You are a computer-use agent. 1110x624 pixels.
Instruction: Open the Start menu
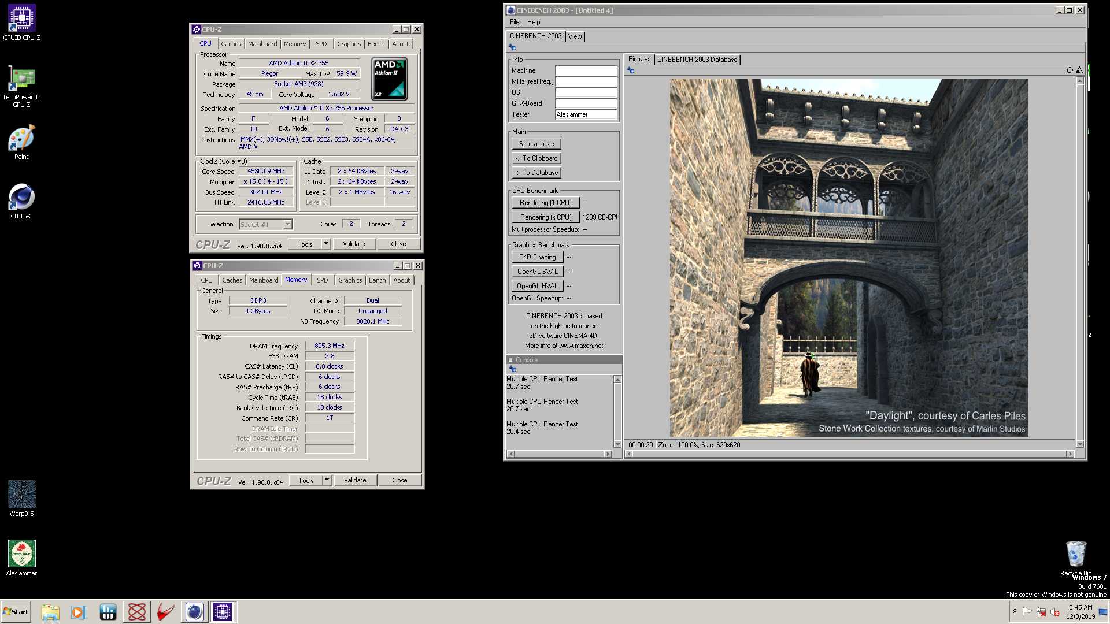coord(16,612)
